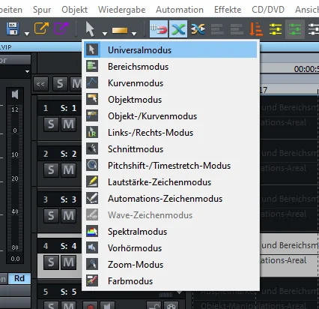Click the purple export arrow icon
The height and width of the screenshot is (309, 319).
tap(61, 28)
